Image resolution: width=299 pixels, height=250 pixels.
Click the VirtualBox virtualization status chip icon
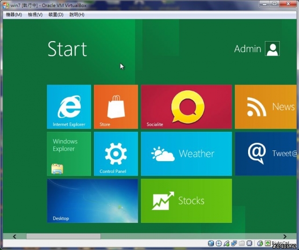[249, 243]
